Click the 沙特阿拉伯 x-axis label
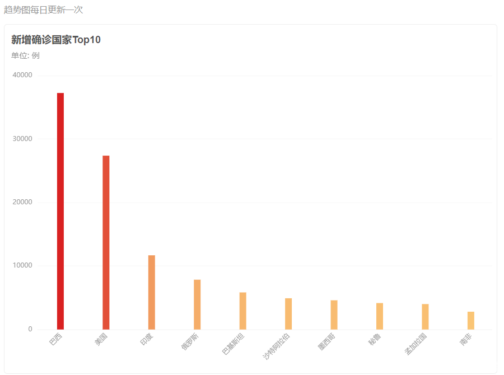This screenshot has width=504, height=375. (x=277, y=346)
